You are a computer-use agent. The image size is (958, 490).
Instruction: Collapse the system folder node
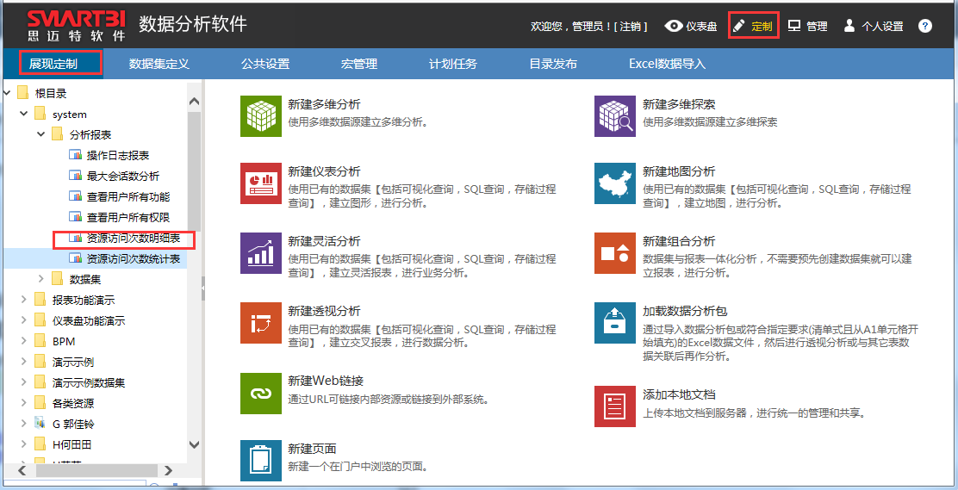(x=24, y=115)
